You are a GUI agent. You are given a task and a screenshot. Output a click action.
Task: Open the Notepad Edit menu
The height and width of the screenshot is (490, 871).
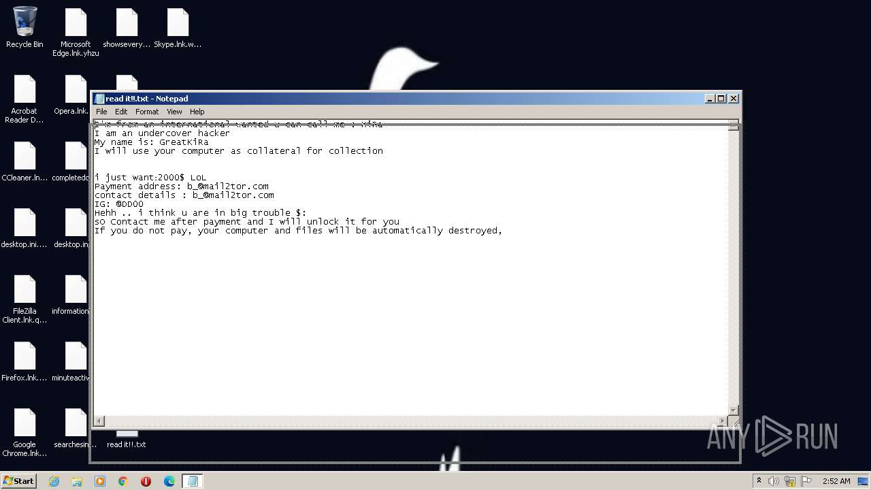point(121,112)
